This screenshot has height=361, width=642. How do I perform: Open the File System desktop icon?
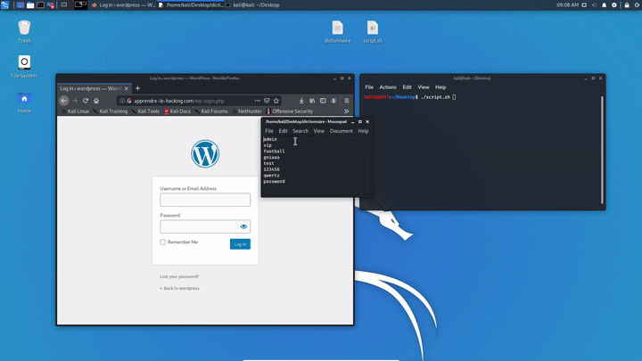tap(24, 67)
